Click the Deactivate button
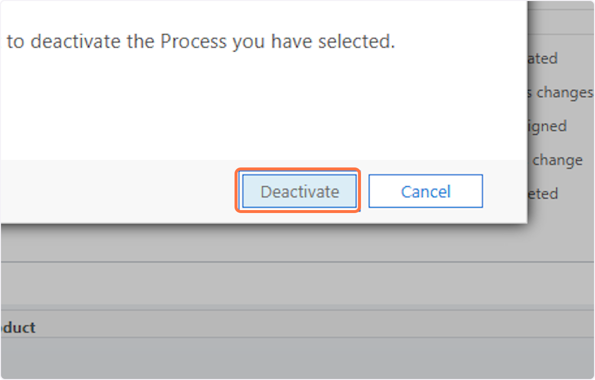The image size is (595, 380). tap(299, 191)
